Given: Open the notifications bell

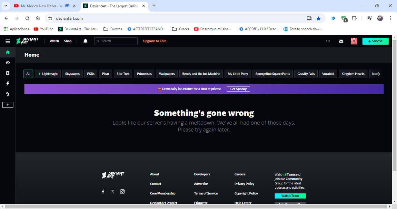Looking at the screenshot, I should coord(85,41).
